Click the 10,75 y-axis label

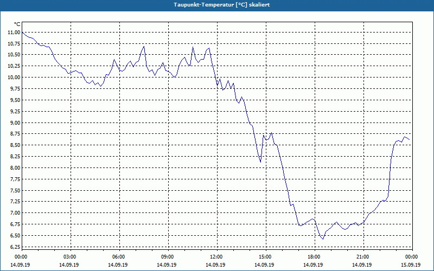click(15, 44)
